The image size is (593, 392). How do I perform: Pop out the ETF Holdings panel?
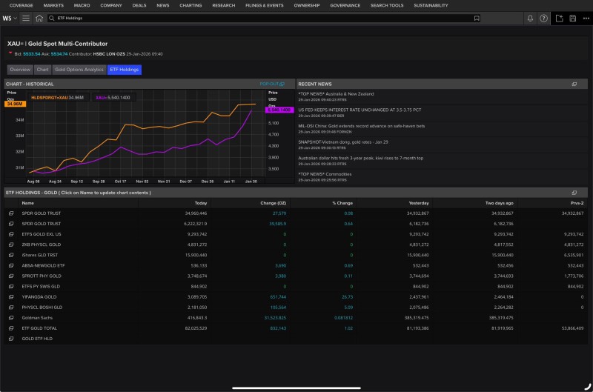point(574,193)
